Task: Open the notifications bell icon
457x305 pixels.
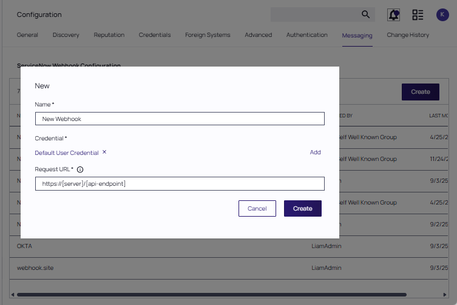Action: pos(394,15)
